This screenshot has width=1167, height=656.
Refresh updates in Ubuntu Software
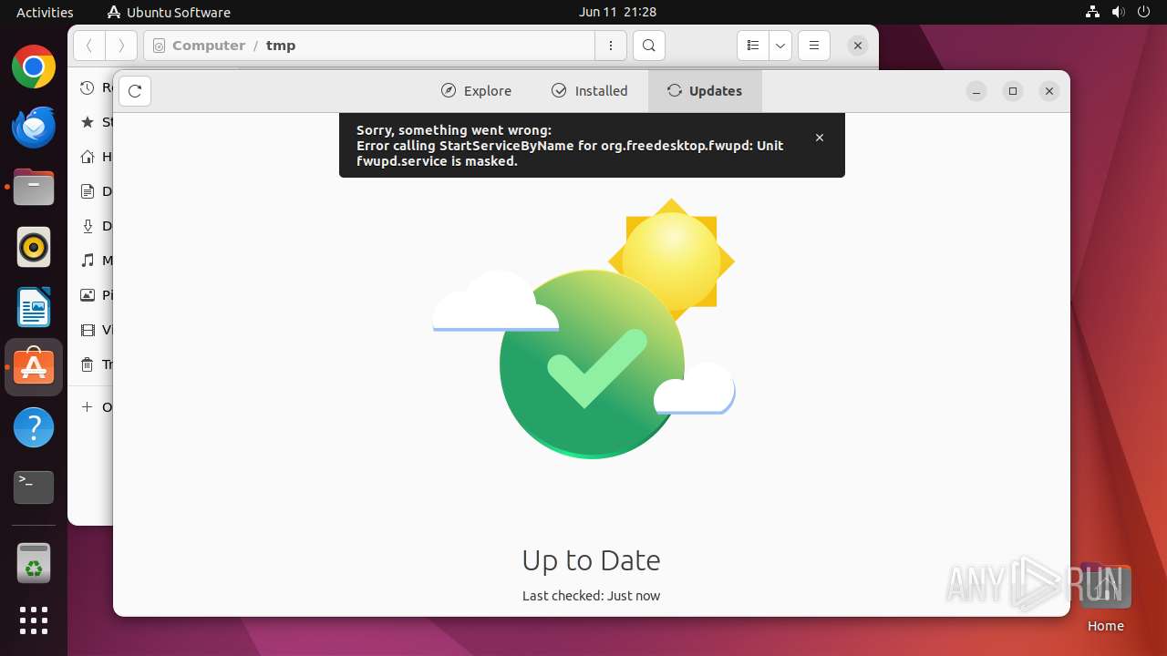[x=135, y=90]
